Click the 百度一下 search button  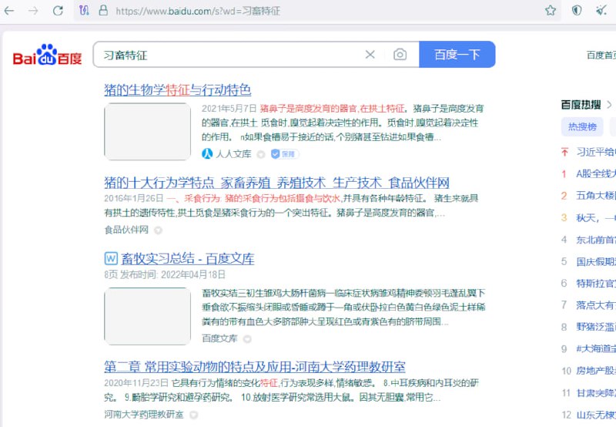coord(457,54)
